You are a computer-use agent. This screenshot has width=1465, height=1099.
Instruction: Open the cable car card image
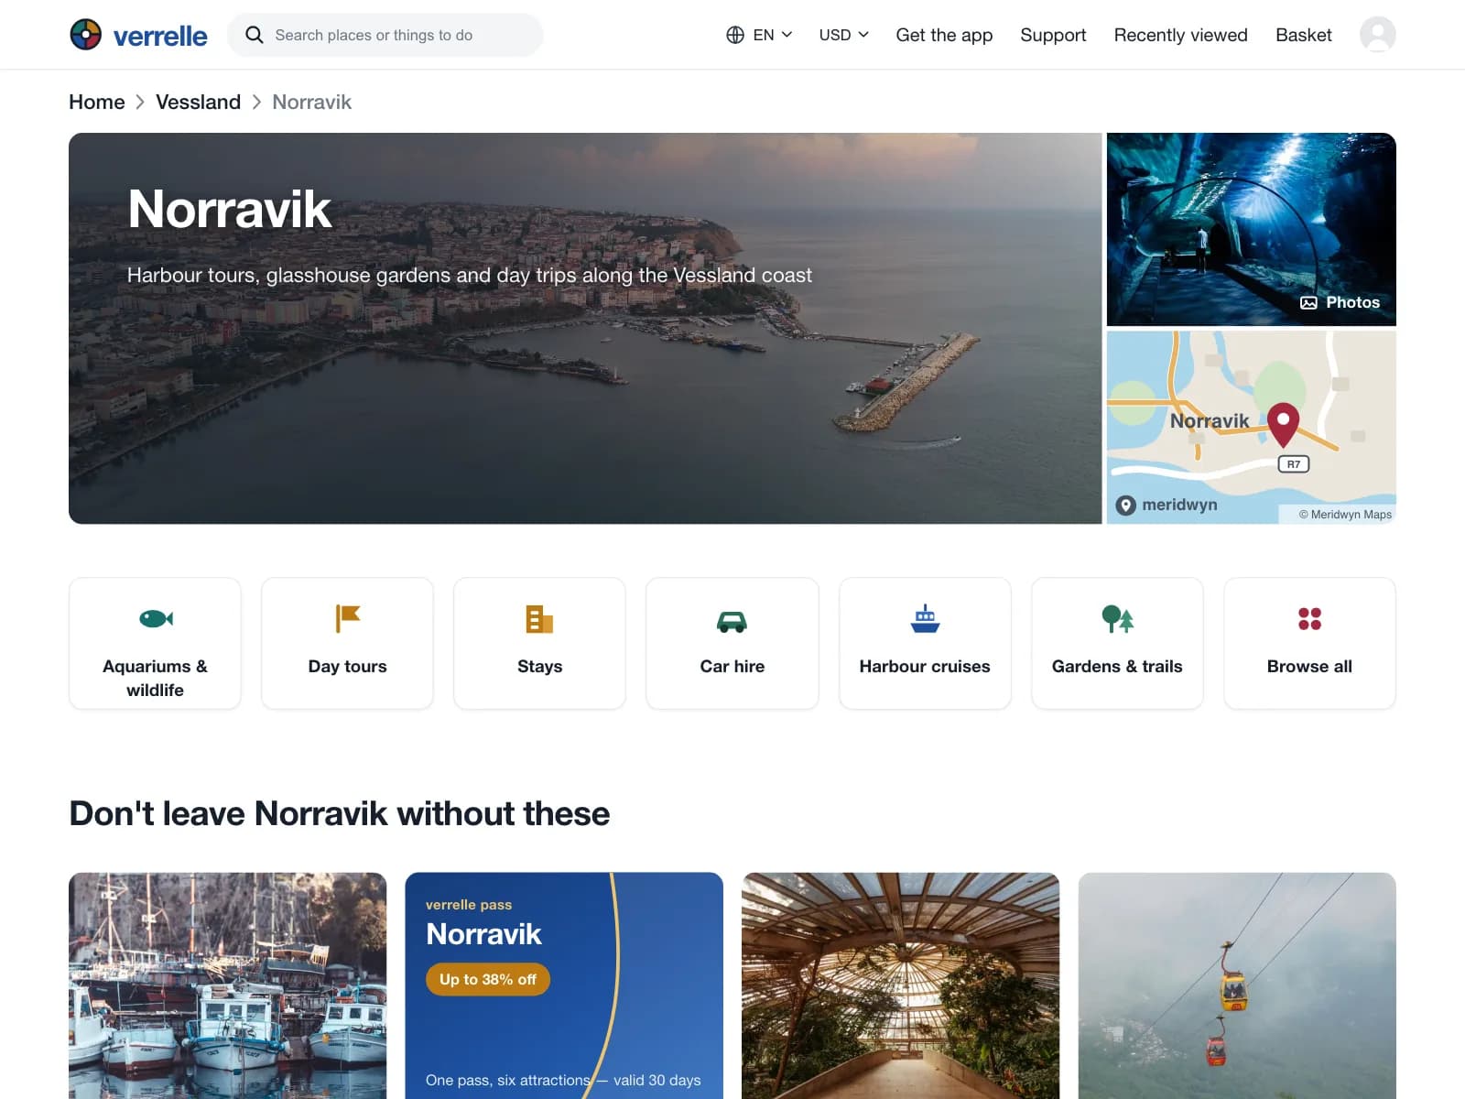pyautogui.click(x=1237, y=985)
